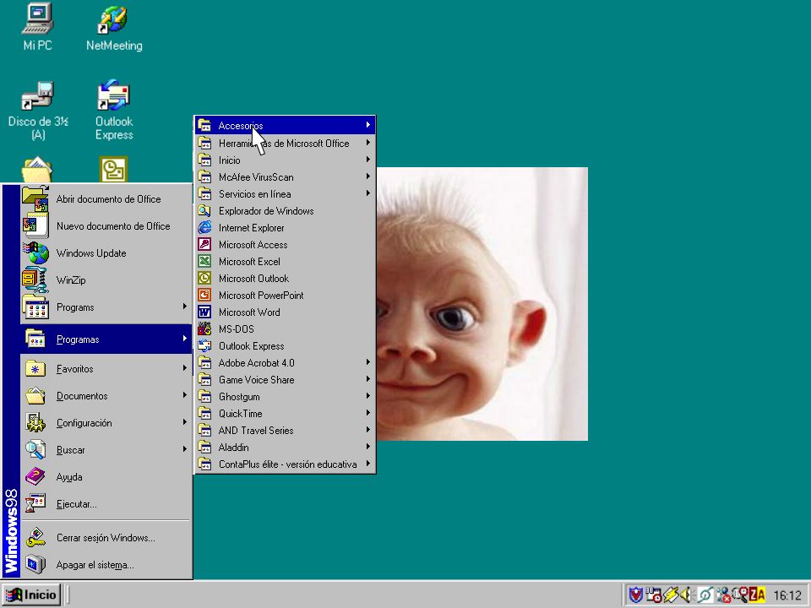Expand ContaPlus élite versión educativa submenu
811x608 pixels.
285,464
